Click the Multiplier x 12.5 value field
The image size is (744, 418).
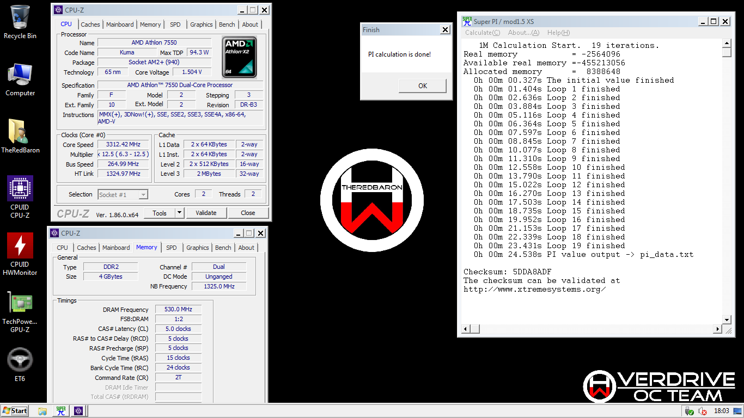coord(123,154)
